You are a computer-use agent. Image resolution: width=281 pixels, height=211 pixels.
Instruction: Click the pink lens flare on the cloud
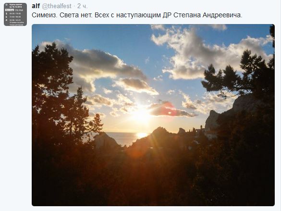point(167,110)
